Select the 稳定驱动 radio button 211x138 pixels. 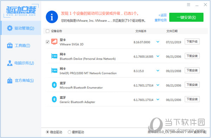(47, 132)
